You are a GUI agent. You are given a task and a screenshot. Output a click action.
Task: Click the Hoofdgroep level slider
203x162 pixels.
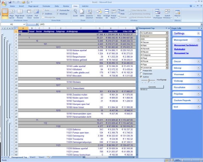pyautogui.click(x=148, y=80)
